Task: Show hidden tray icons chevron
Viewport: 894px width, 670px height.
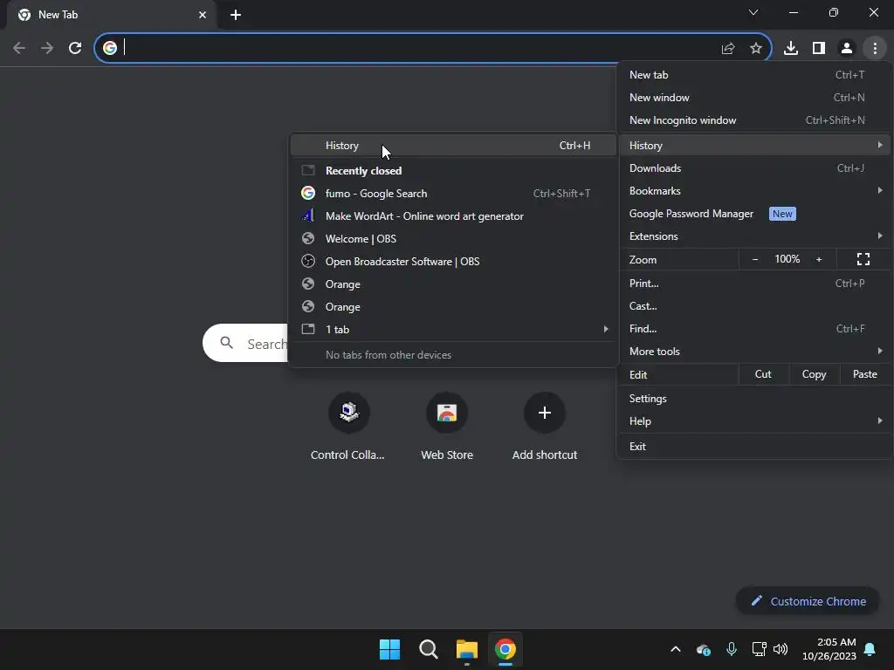Action: [676, 649]
